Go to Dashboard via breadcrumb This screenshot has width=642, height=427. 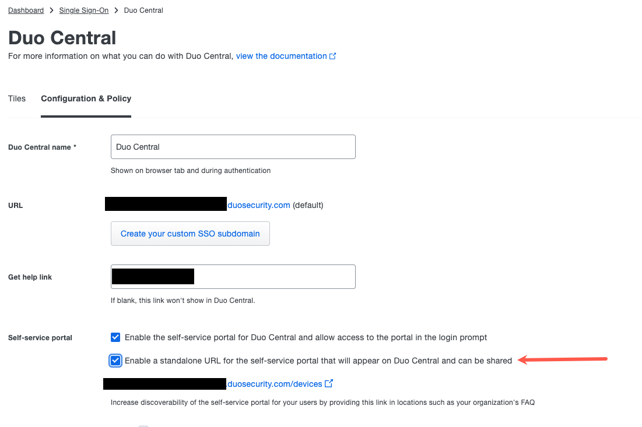tap(26, 10)
